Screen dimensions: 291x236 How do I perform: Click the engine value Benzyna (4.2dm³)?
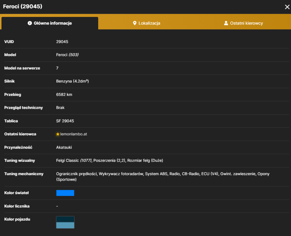(72, 81)
